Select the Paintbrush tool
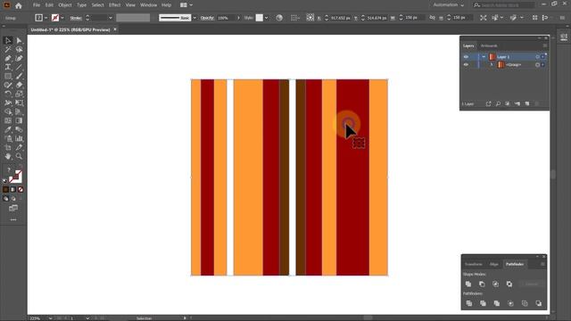This screenshot has height=321, width=571. (19, 76)
